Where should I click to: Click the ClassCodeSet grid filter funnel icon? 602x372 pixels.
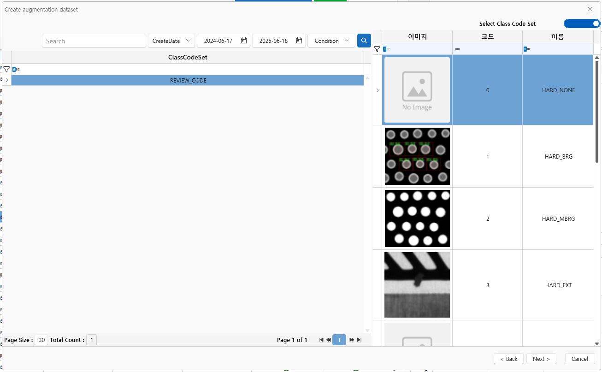pyautogui.click(x=6, y=69)
